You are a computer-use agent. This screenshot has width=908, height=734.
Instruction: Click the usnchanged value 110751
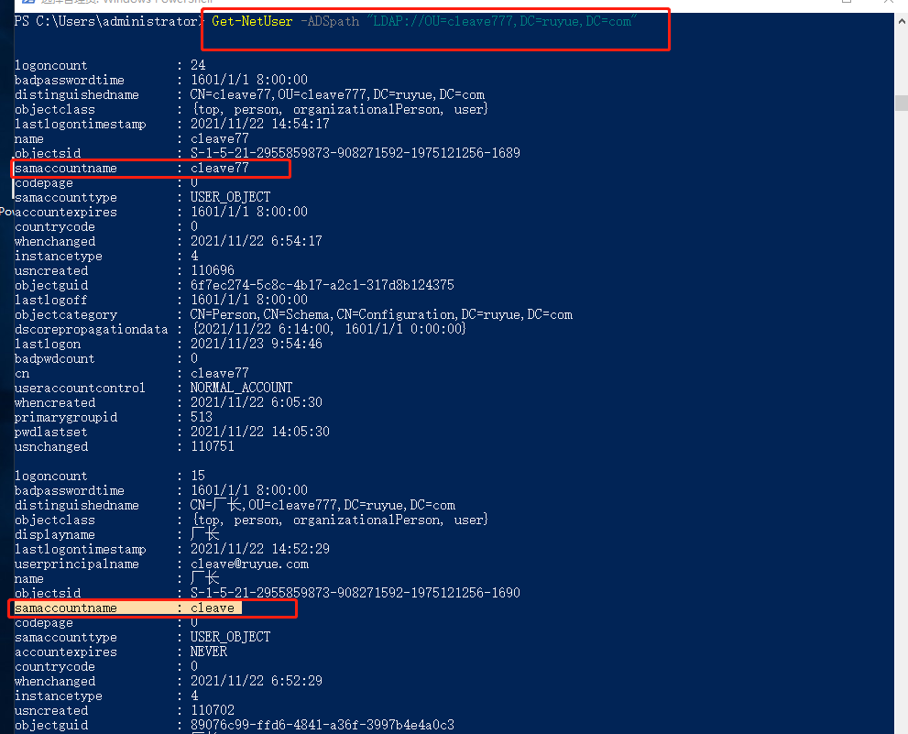pyautogui.click(x=212, y=446)
